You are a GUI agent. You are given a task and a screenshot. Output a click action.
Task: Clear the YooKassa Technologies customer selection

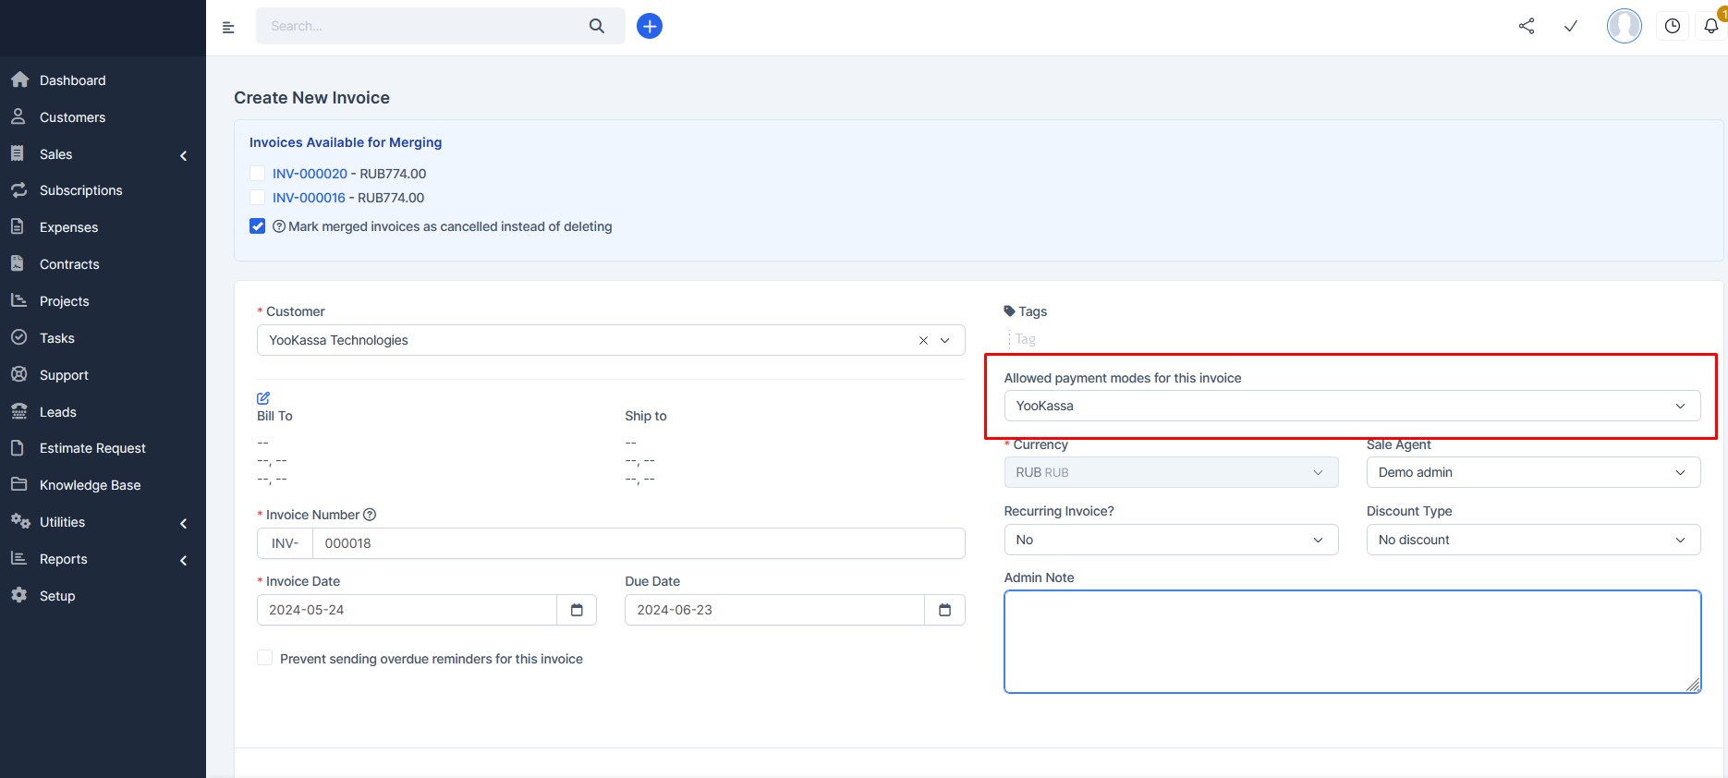click(x=923, y=340)
